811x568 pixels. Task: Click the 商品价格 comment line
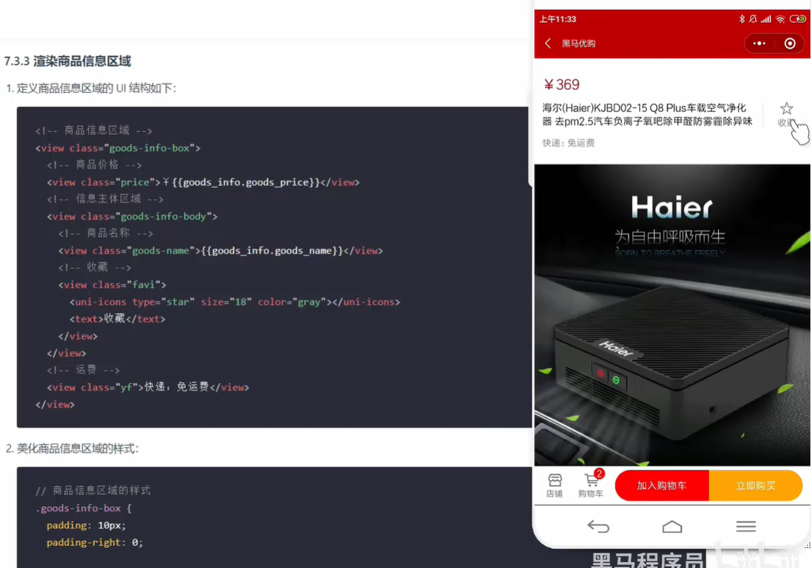94,164
